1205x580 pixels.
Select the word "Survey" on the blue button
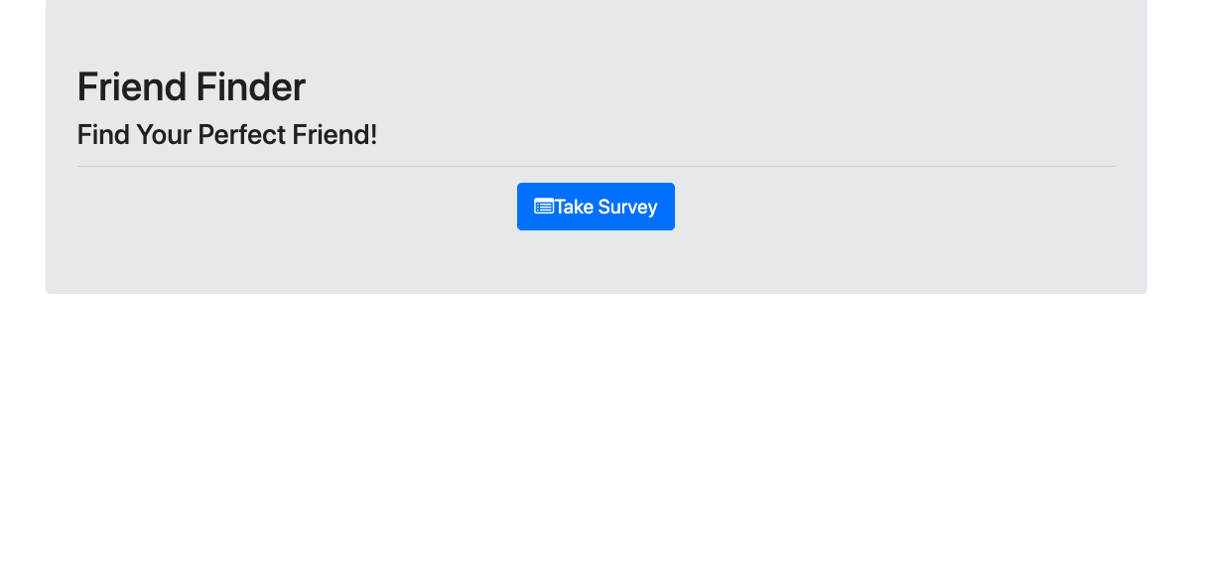point(627,207)
